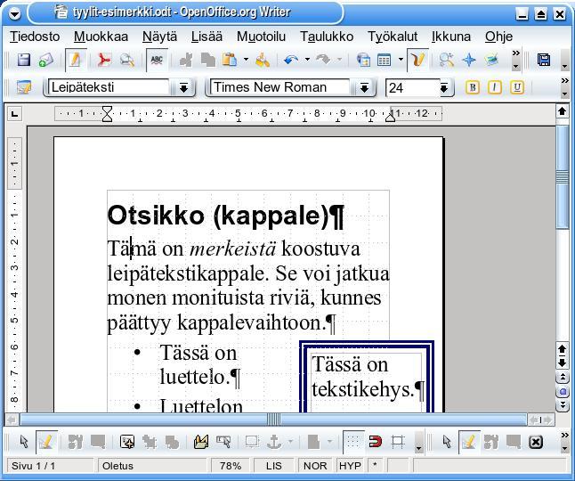Jump to previous page double-arrow button
575x481 pixels.
tap(563, 377)
